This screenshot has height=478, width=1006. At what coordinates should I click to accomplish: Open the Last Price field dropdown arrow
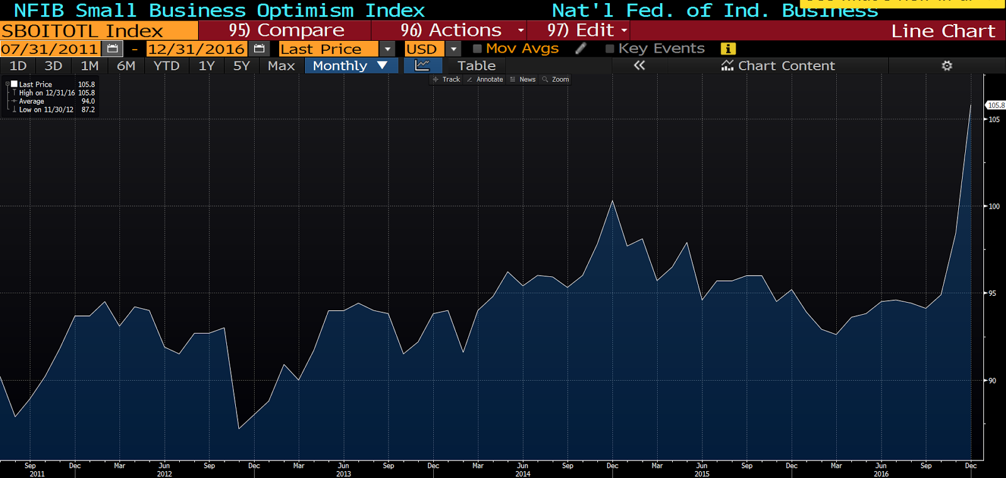coord(388,49)
